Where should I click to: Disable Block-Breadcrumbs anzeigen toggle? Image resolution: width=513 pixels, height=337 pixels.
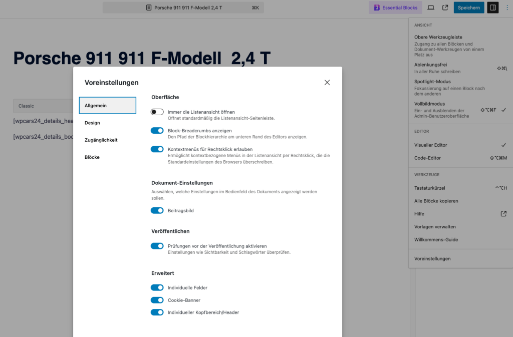(157, 131)
